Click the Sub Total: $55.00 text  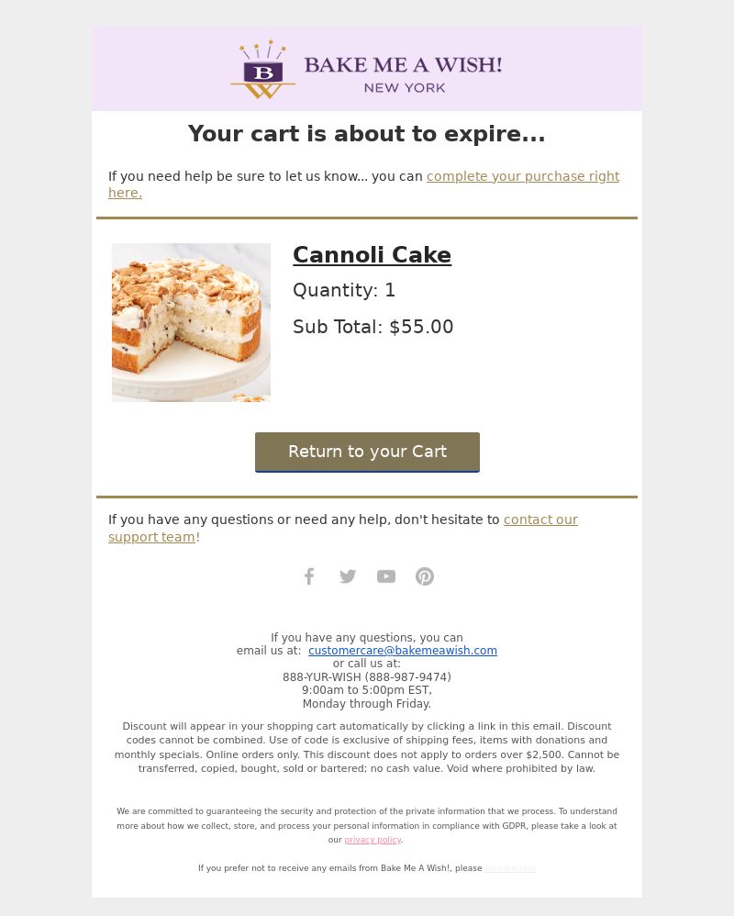373,327
